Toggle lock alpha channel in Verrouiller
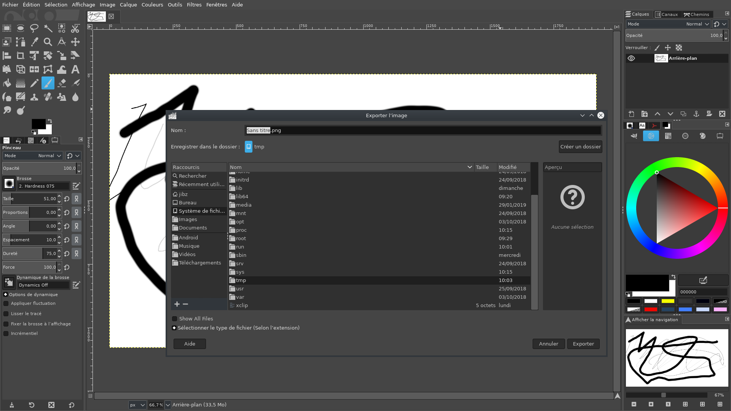731x411 pixels. (679, 48)
